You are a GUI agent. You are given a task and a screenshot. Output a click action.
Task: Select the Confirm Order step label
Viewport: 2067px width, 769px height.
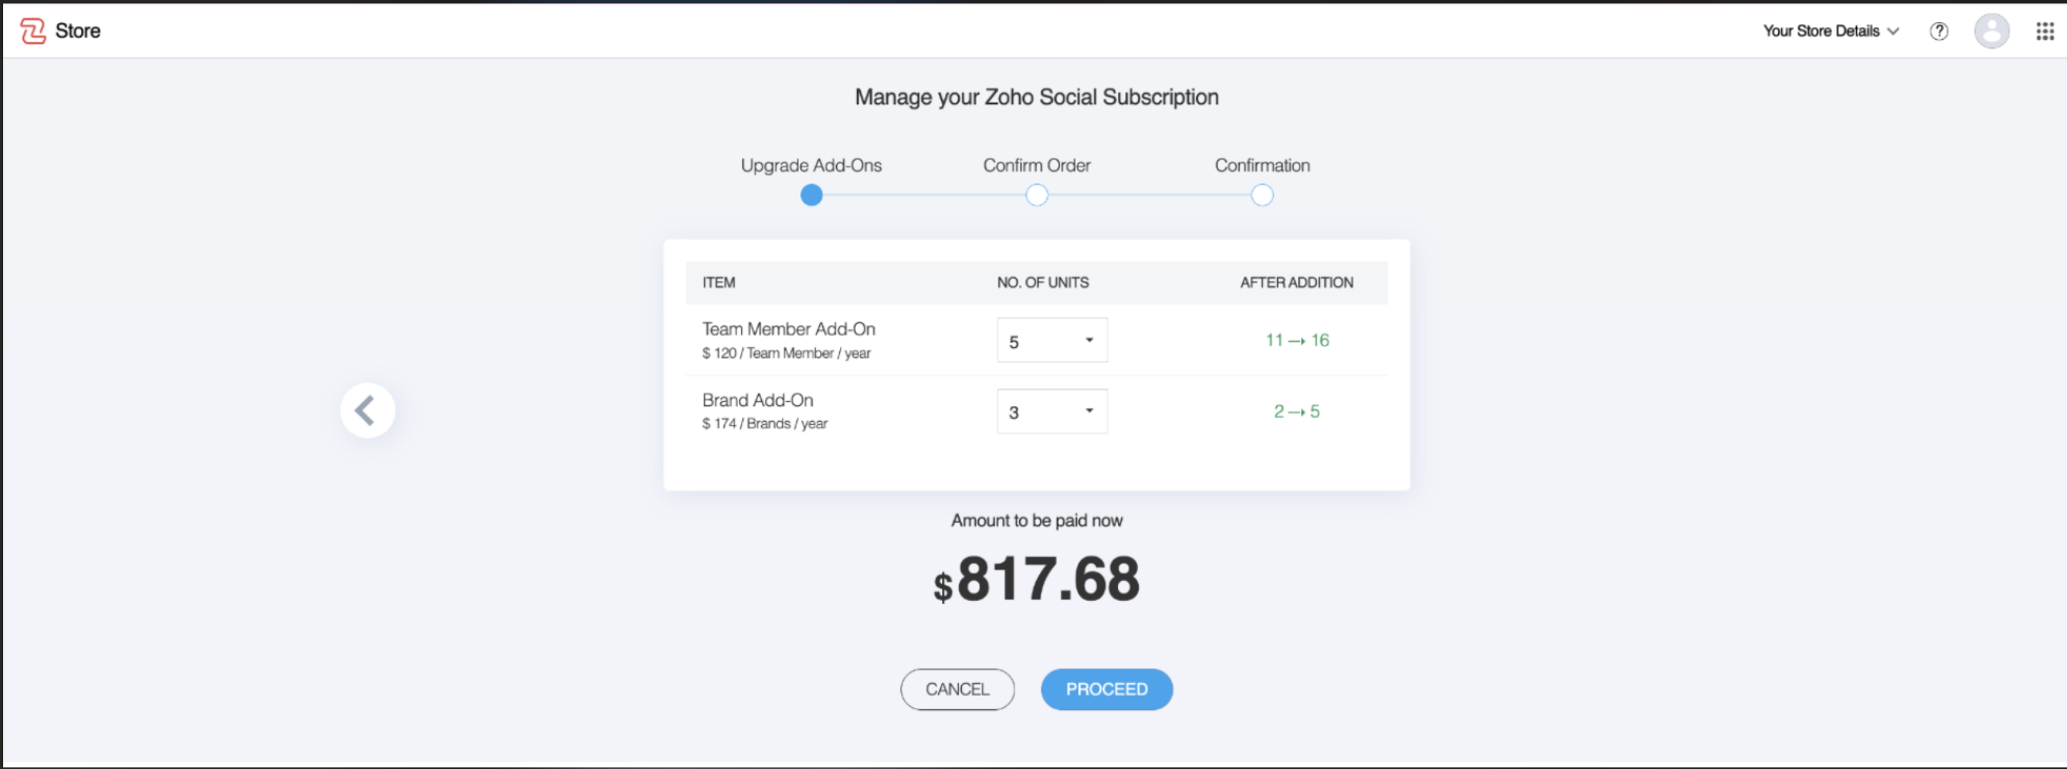click(1037, 166)
